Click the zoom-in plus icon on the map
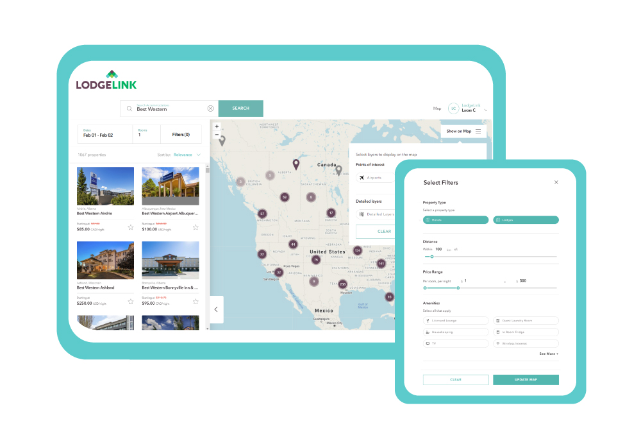The width and height of the screenshot is (641, 428). coord(217,126)
